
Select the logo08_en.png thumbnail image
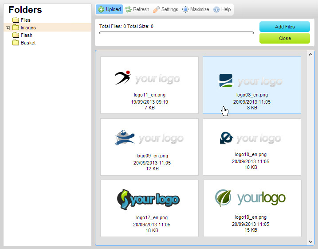pyautogui.click(x=250, y=80)
